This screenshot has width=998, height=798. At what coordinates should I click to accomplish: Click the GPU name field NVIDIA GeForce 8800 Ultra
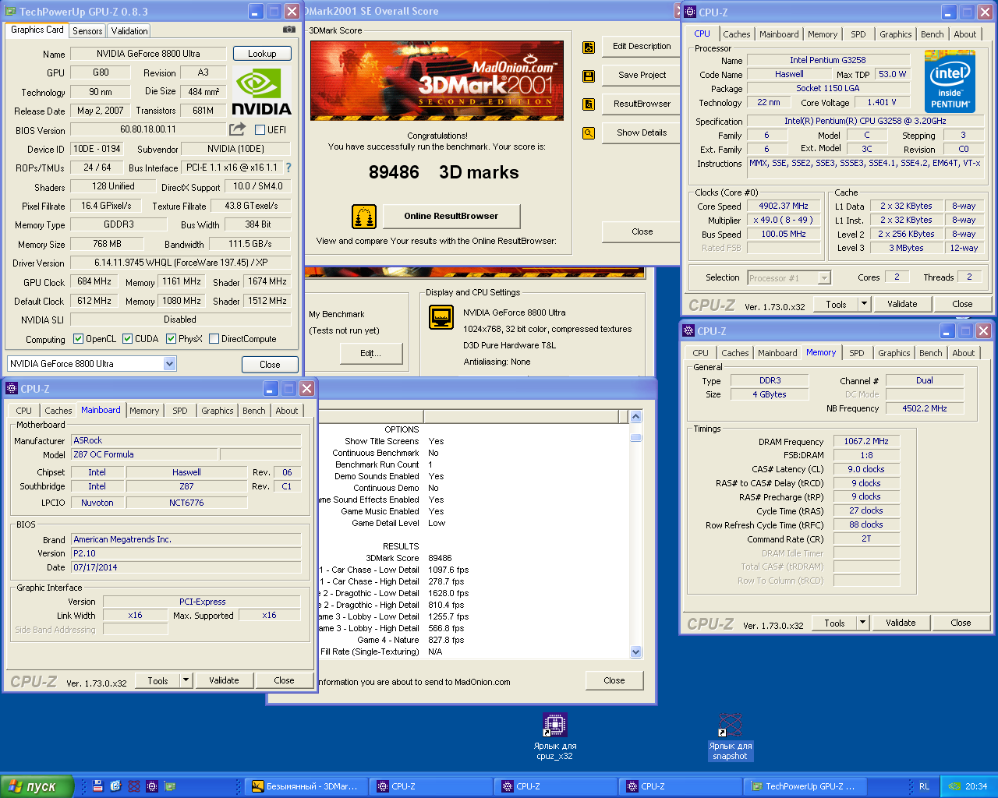tap(148, 54)
